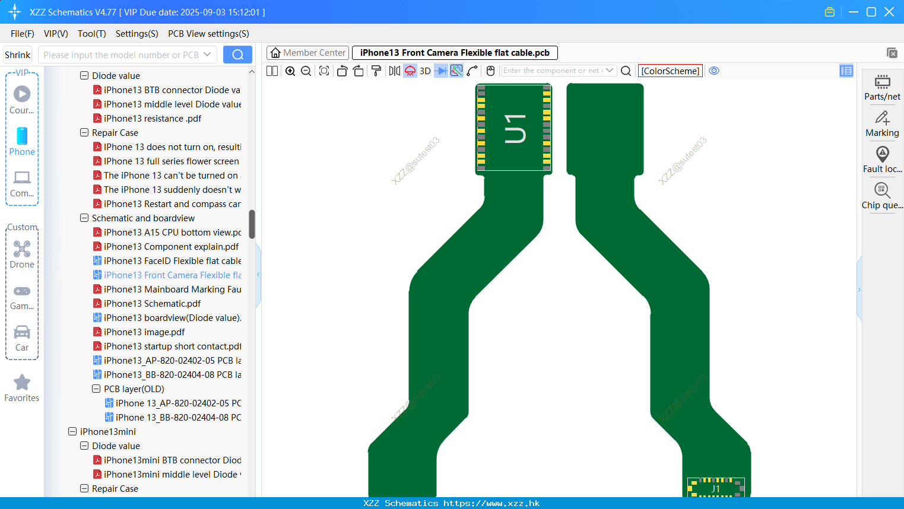
Task: Select the Game console category
Action: [x=22, y=297]
